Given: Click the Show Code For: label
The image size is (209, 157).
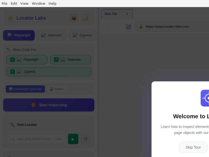Looking at the screenshot, I should pos(25,50).
